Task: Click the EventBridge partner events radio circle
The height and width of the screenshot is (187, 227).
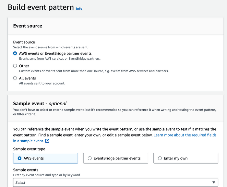Action: (x=90, y=158)
